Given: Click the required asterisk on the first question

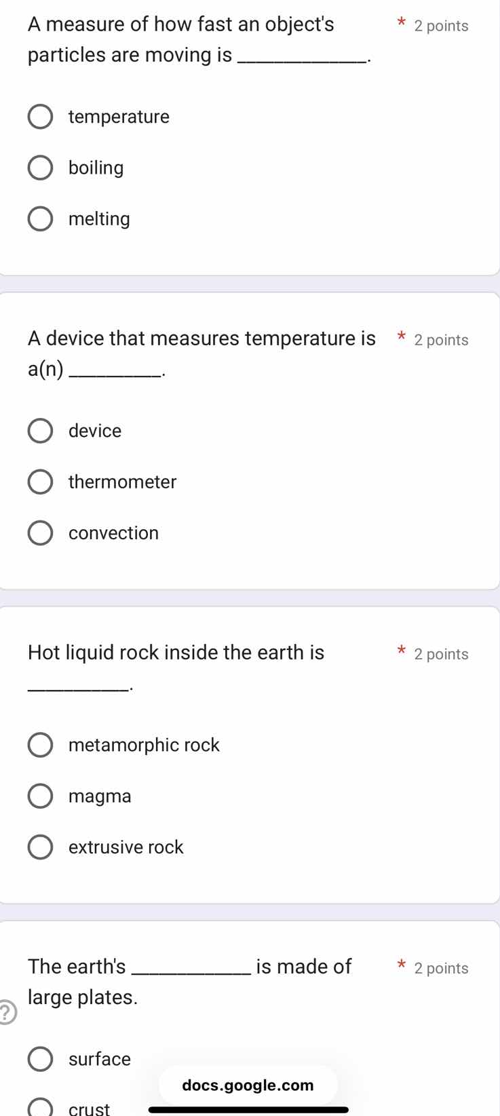Looking at the screenshot, I should coord(400,23).
